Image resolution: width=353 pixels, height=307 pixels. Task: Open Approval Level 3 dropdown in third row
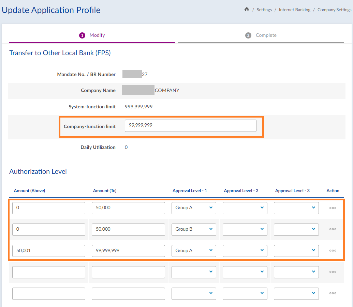[x=296, y=251]
